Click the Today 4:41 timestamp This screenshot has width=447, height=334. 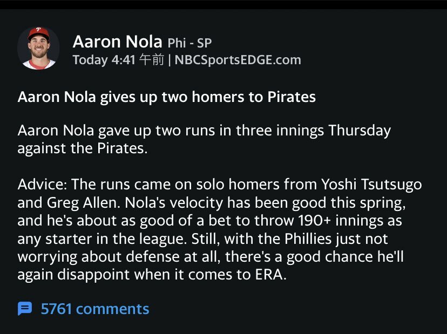coord(104,60)
